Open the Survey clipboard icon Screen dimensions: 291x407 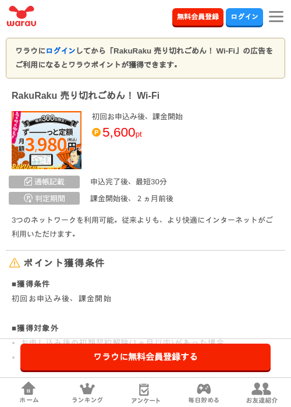pyautogui.click(x=144, y=390)
